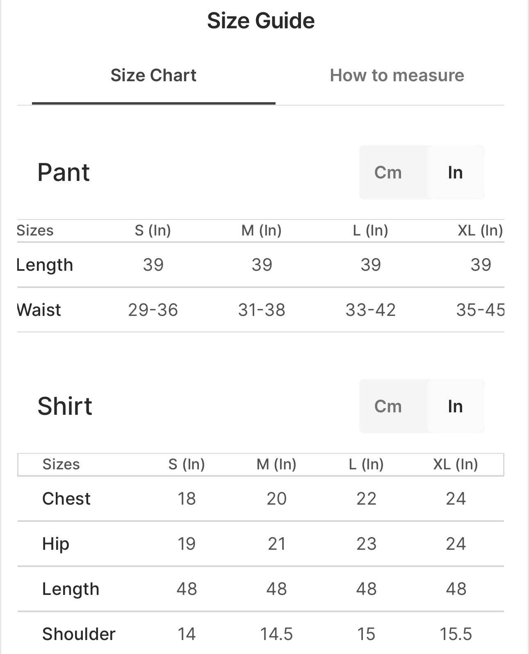Click the Pant section heading
The image size is (529, 654).
tap(64, 172)
